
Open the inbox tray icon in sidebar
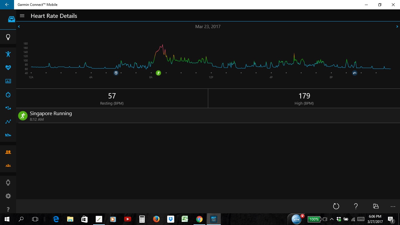[x=11, y=19]
